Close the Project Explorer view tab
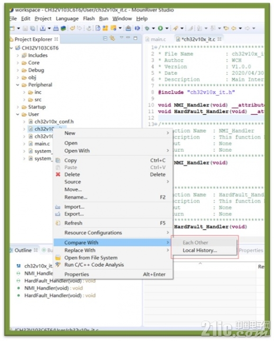Screen dimensions: 274x341 coord(56,39)
